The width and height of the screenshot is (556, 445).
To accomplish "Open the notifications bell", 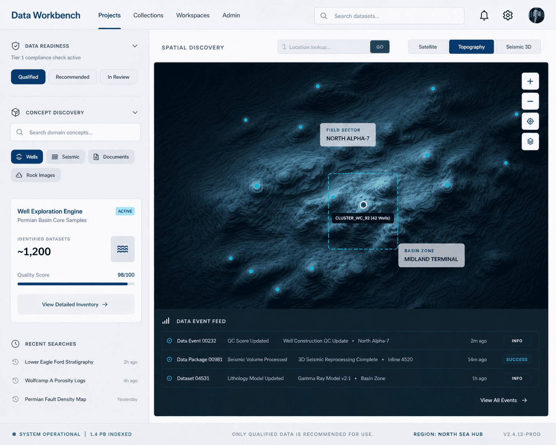I will [484, 15].
